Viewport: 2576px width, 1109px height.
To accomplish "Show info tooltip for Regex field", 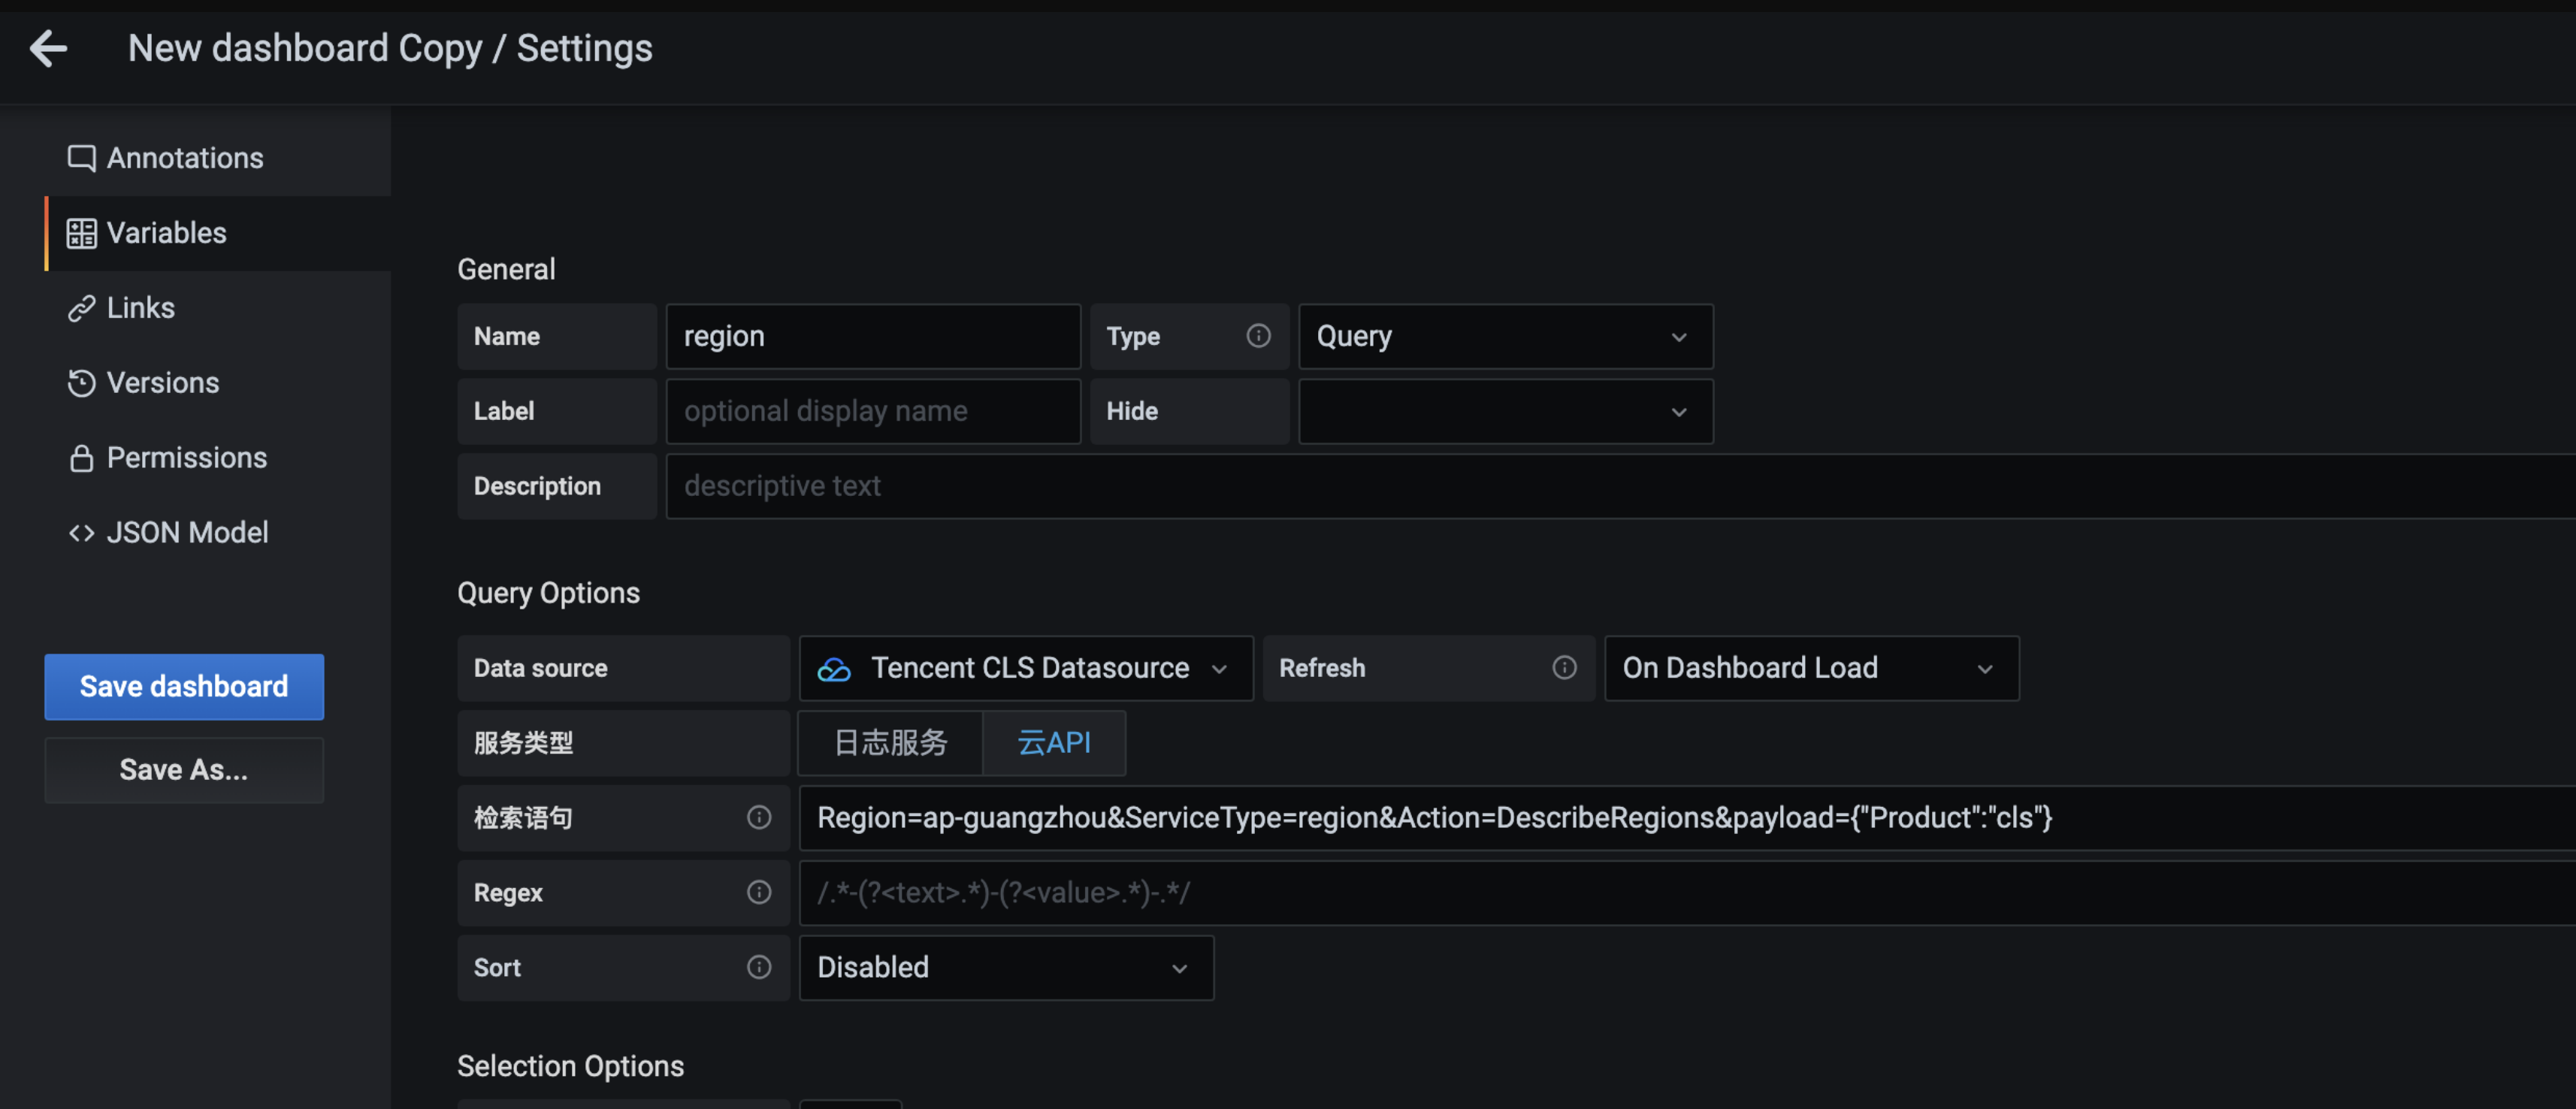I will [759, 893].
